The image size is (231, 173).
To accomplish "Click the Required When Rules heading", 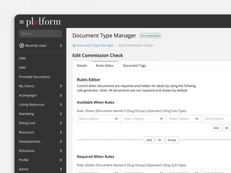I will [x=95, y=157].
